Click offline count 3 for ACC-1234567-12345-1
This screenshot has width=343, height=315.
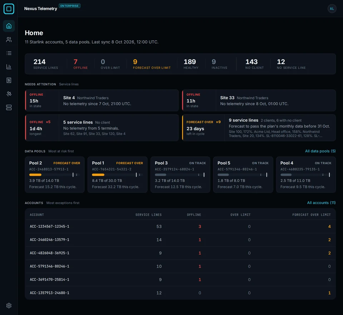[x=200, y=227]
